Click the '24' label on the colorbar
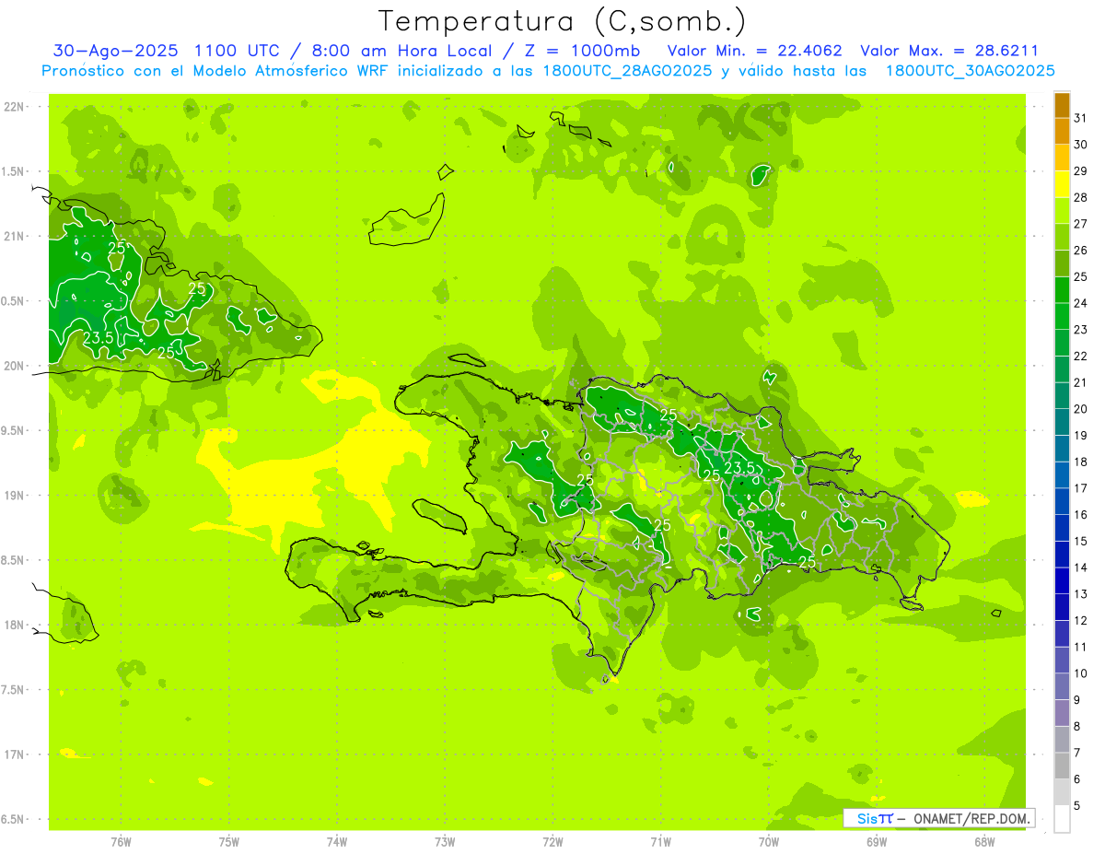 1081,303
